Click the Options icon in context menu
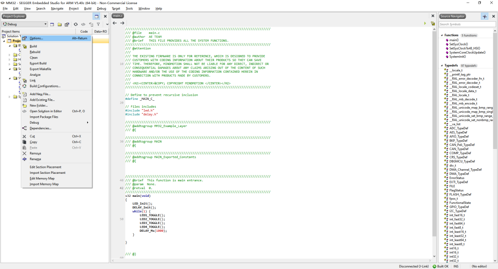The image size is (498, 269). tap(24, 38)
